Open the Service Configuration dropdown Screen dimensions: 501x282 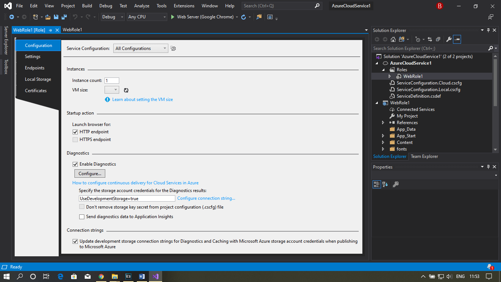tap(141, 48)
